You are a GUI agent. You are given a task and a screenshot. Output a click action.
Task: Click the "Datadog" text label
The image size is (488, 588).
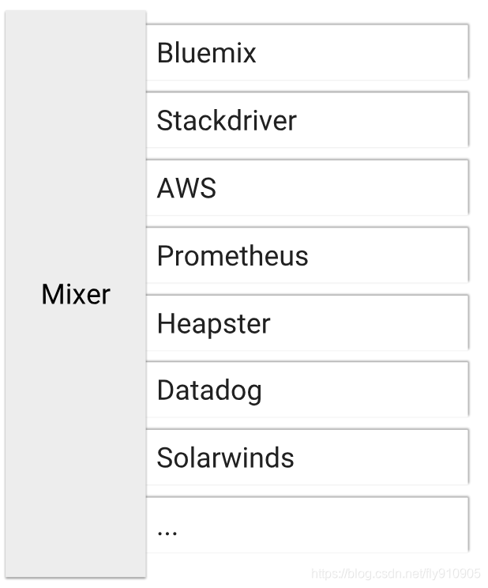209,390
